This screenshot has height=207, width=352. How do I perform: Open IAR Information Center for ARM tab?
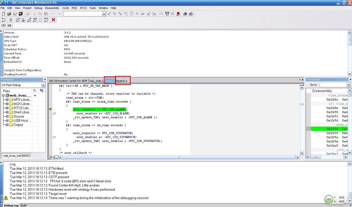click(x=68, y=81)
